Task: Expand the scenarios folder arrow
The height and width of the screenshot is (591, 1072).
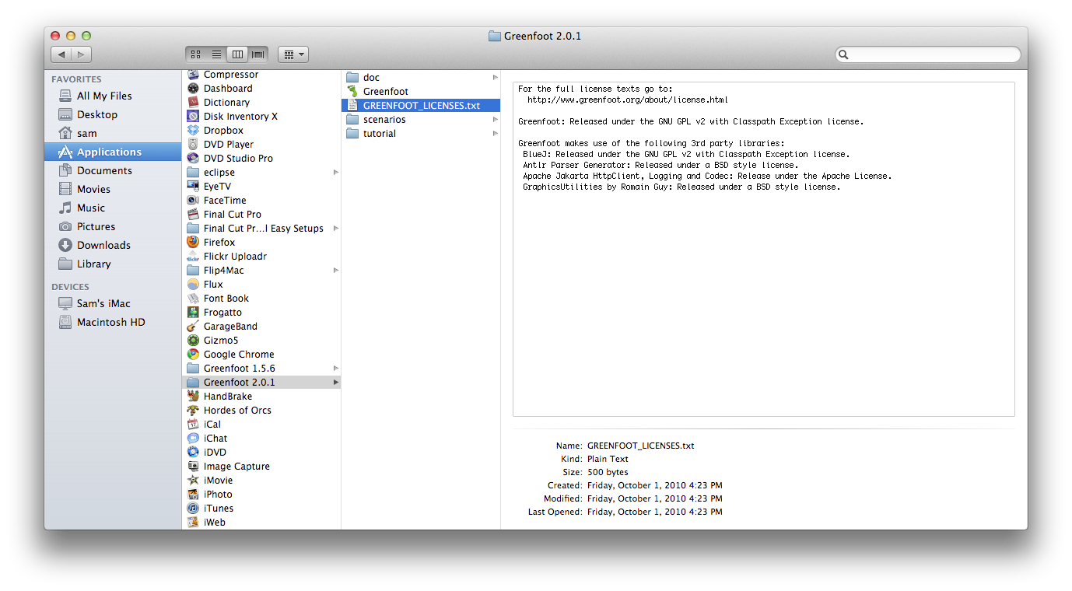Action: (x=496, y=120)
